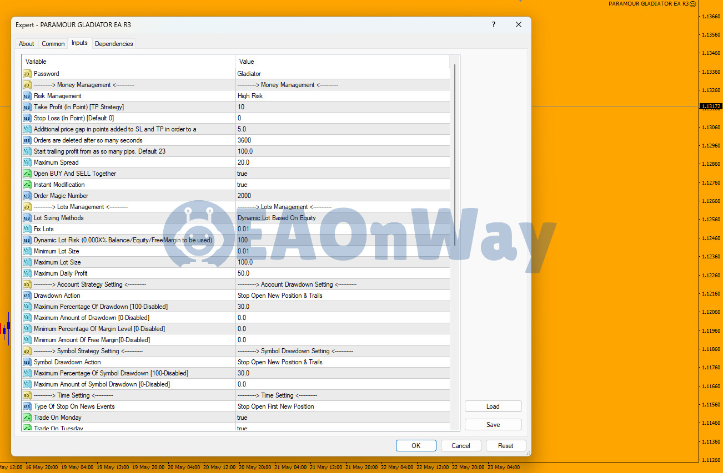Click the Maximum Amount of Drawdown [0-Disabled] row label
The width and height of the screenshot is (723, 473).
[92, 318]
